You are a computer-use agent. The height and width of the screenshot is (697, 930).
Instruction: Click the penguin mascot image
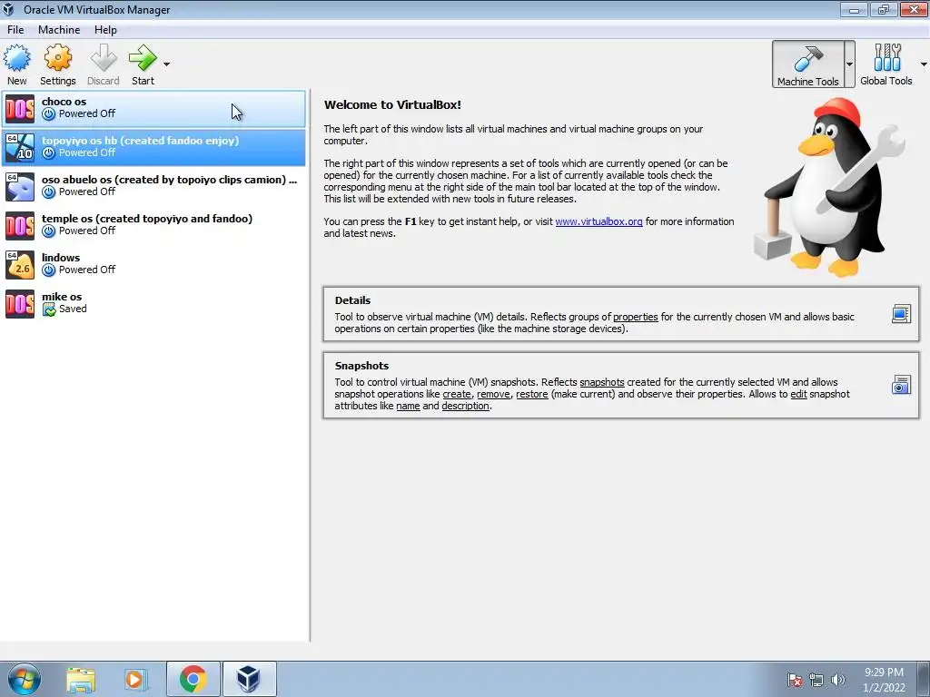click(x=830, y=187)
